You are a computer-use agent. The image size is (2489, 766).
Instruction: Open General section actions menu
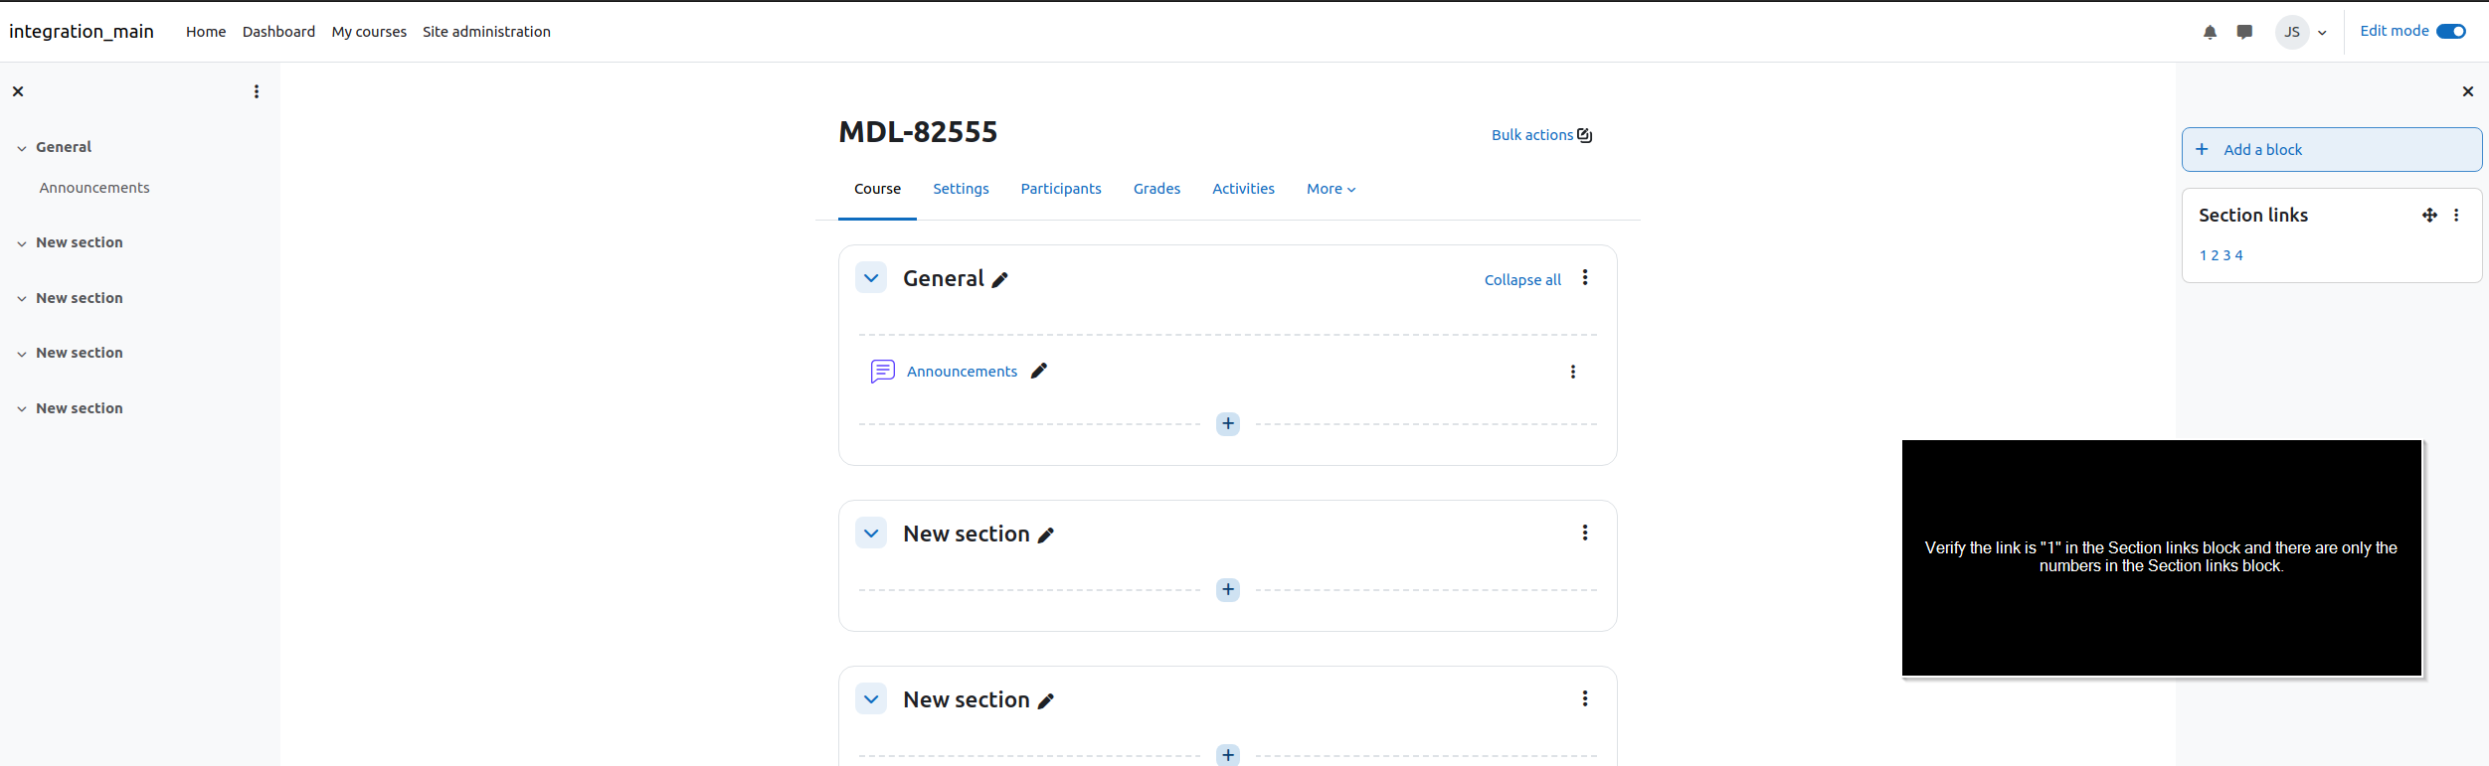click(1585, 278)
